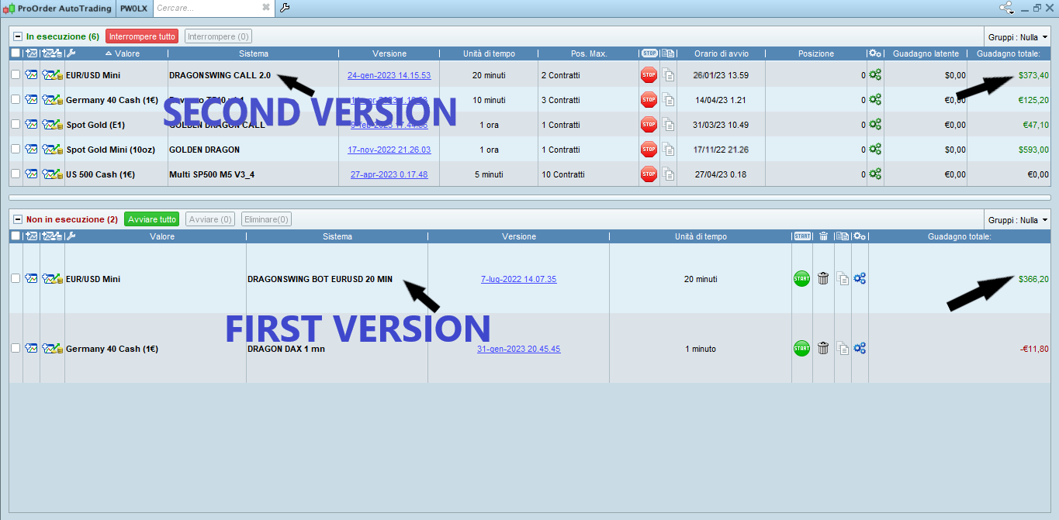Click the Interrompere (0) button
The width and height of the screenshot is (1059, 520).
[x=218, y=36]
